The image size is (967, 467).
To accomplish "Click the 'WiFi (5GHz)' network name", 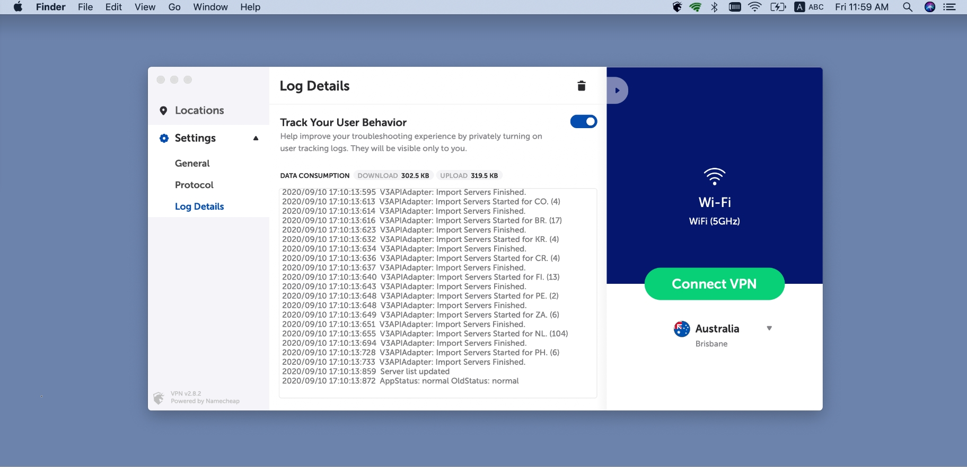I will point(715,221).
